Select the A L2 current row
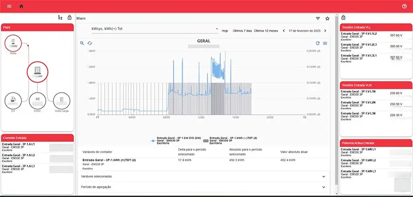The height and width of the screenshot is (197, 413). 37,158
